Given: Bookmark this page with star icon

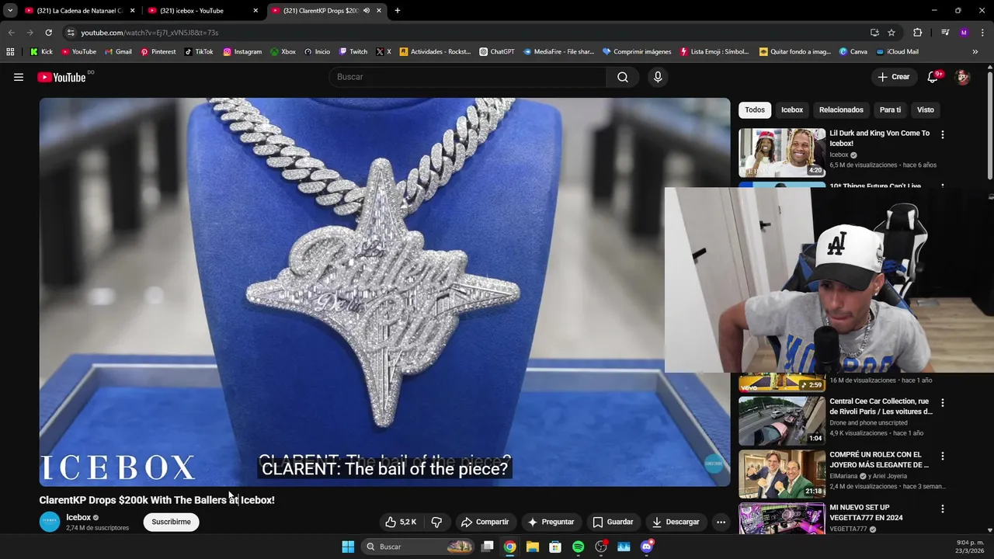Looking at the screenshot, I should coord(891,33).
